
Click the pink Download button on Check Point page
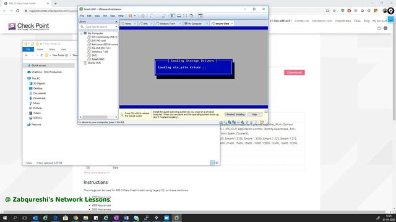(x=295, y=73)
